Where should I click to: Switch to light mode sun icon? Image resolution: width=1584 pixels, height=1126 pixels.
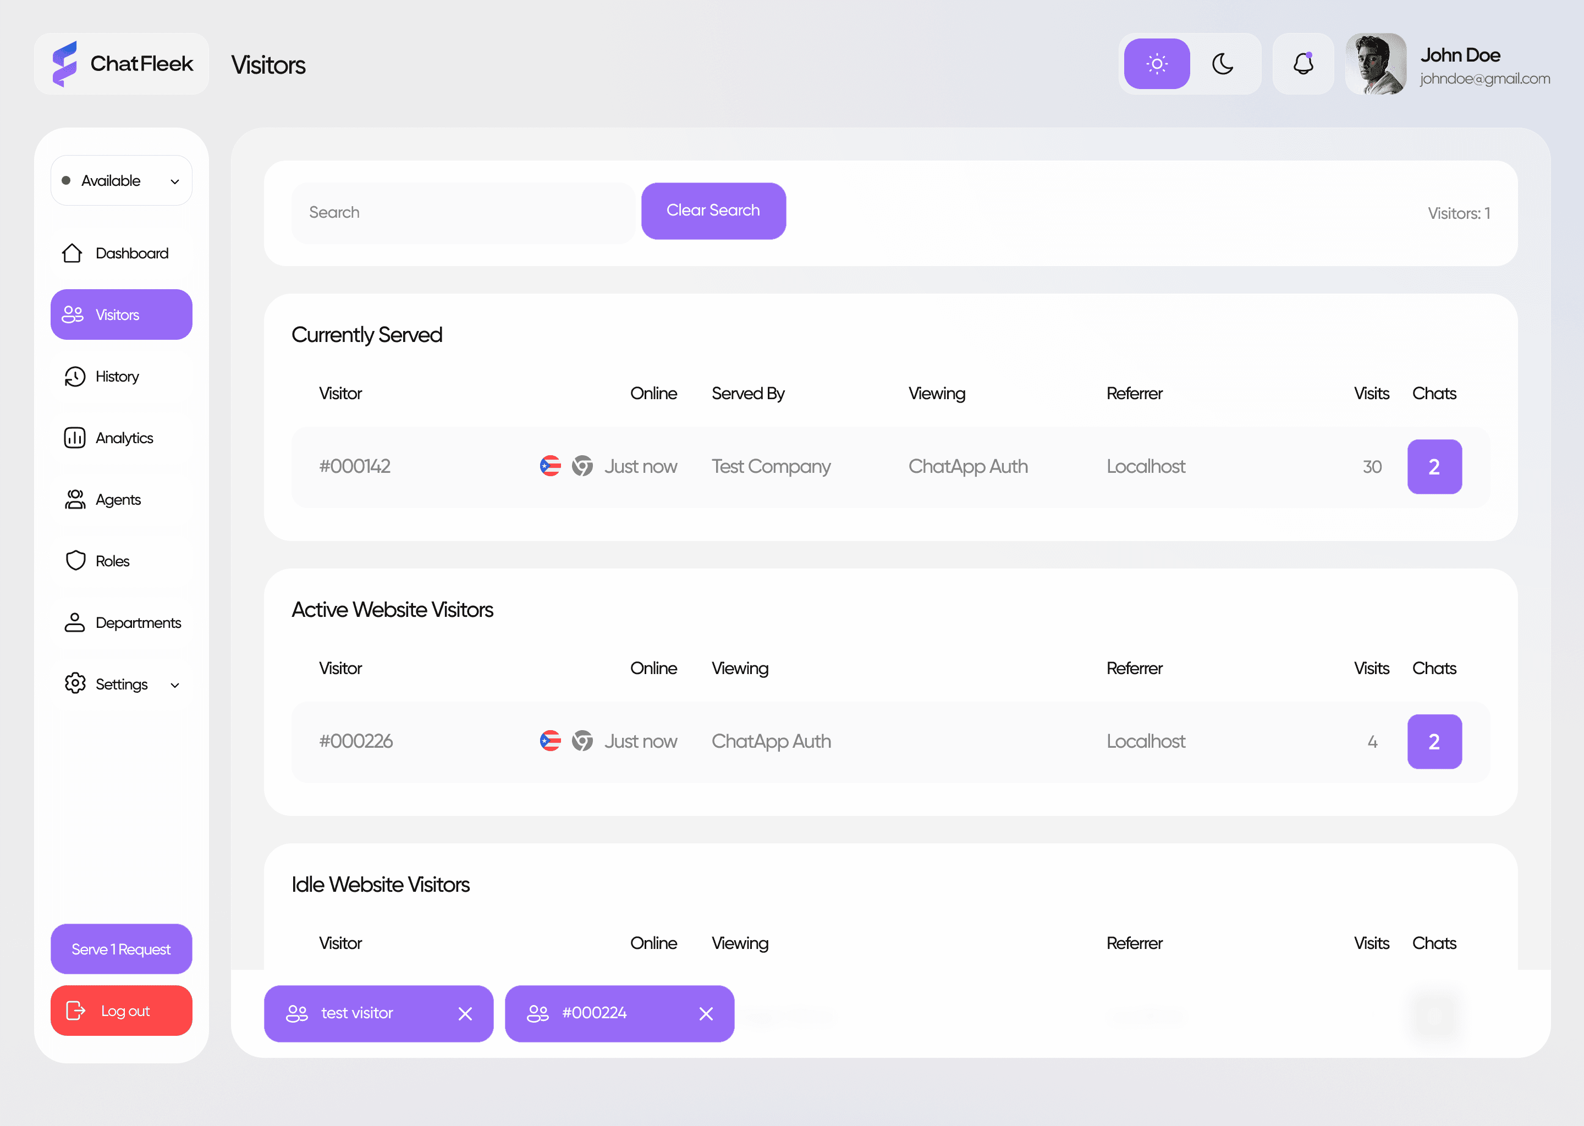tap(1156, 64)
